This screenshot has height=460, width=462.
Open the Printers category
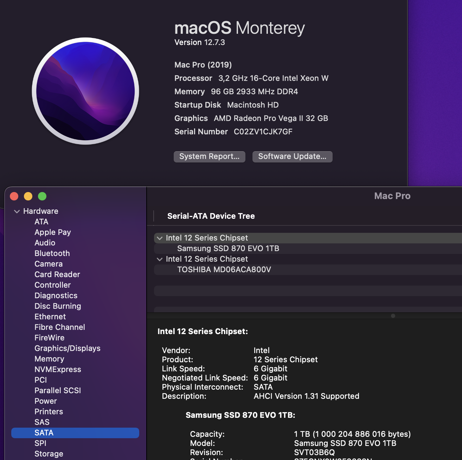49,412
